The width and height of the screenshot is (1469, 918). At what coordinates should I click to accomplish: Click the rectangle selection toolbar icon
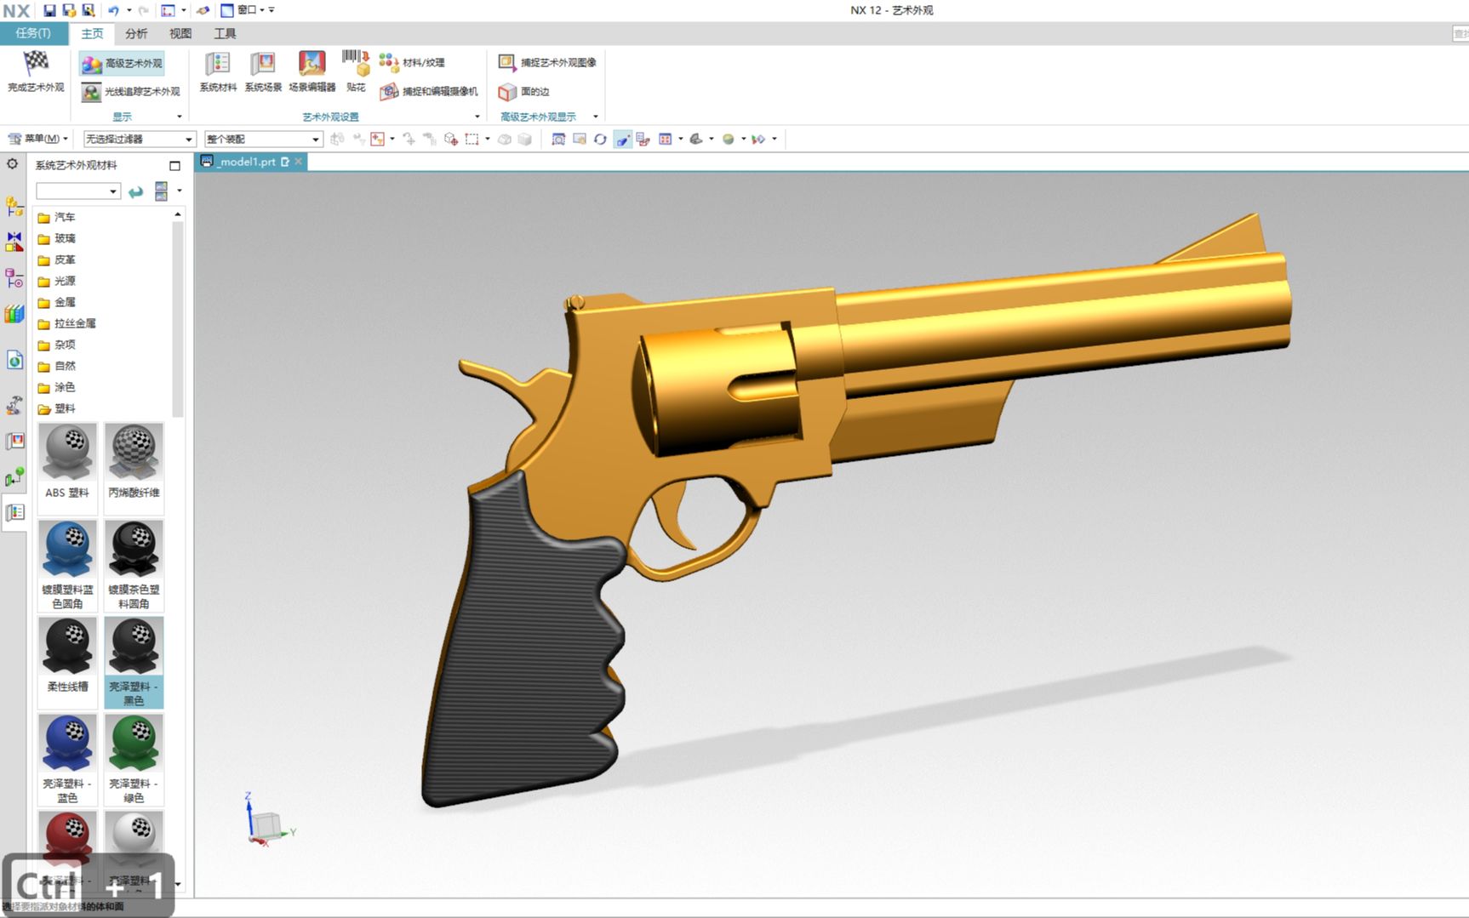click(472, 139)
